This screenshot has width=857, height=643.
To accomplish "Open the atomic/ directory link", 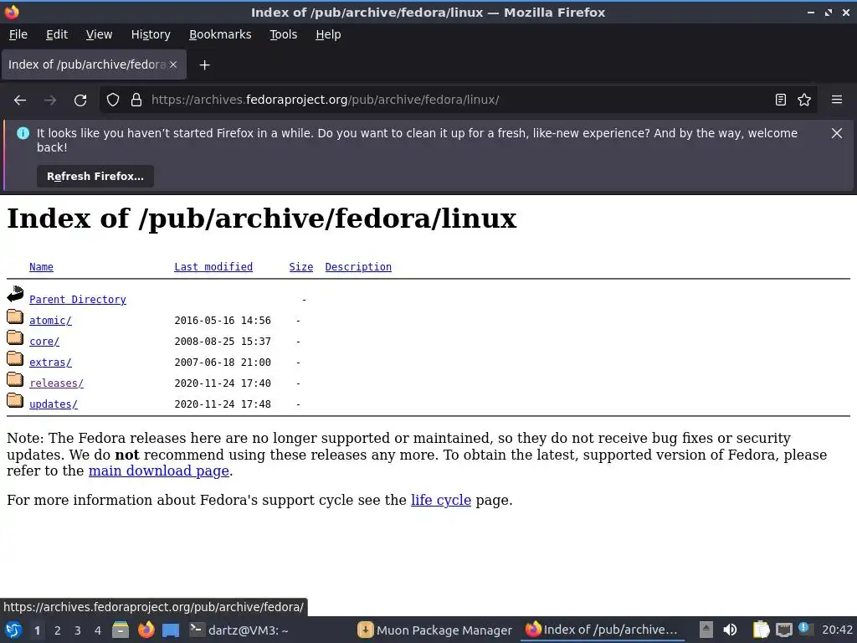I will (50, 321).
